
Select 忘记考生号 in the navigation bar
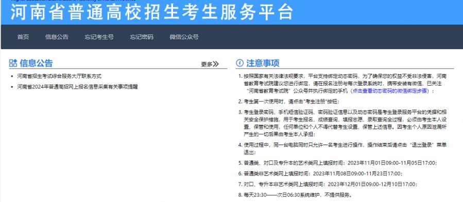(99, 37)
